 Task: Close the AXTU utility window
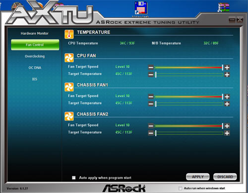(240, 20)
